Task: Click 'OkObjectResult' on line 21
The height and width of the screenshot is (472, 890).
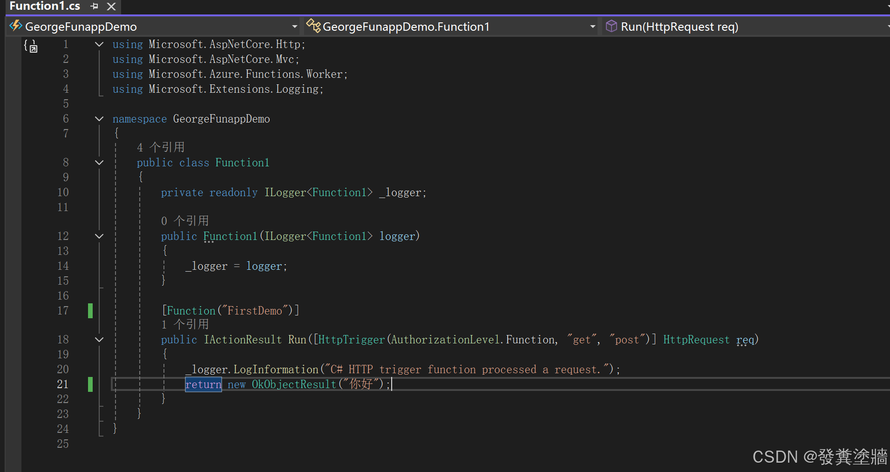Action: (x=294, y=384)
